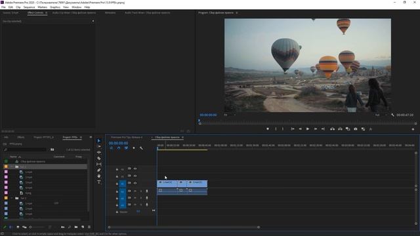Click New Item button in Project

click(x=83, y=227)
